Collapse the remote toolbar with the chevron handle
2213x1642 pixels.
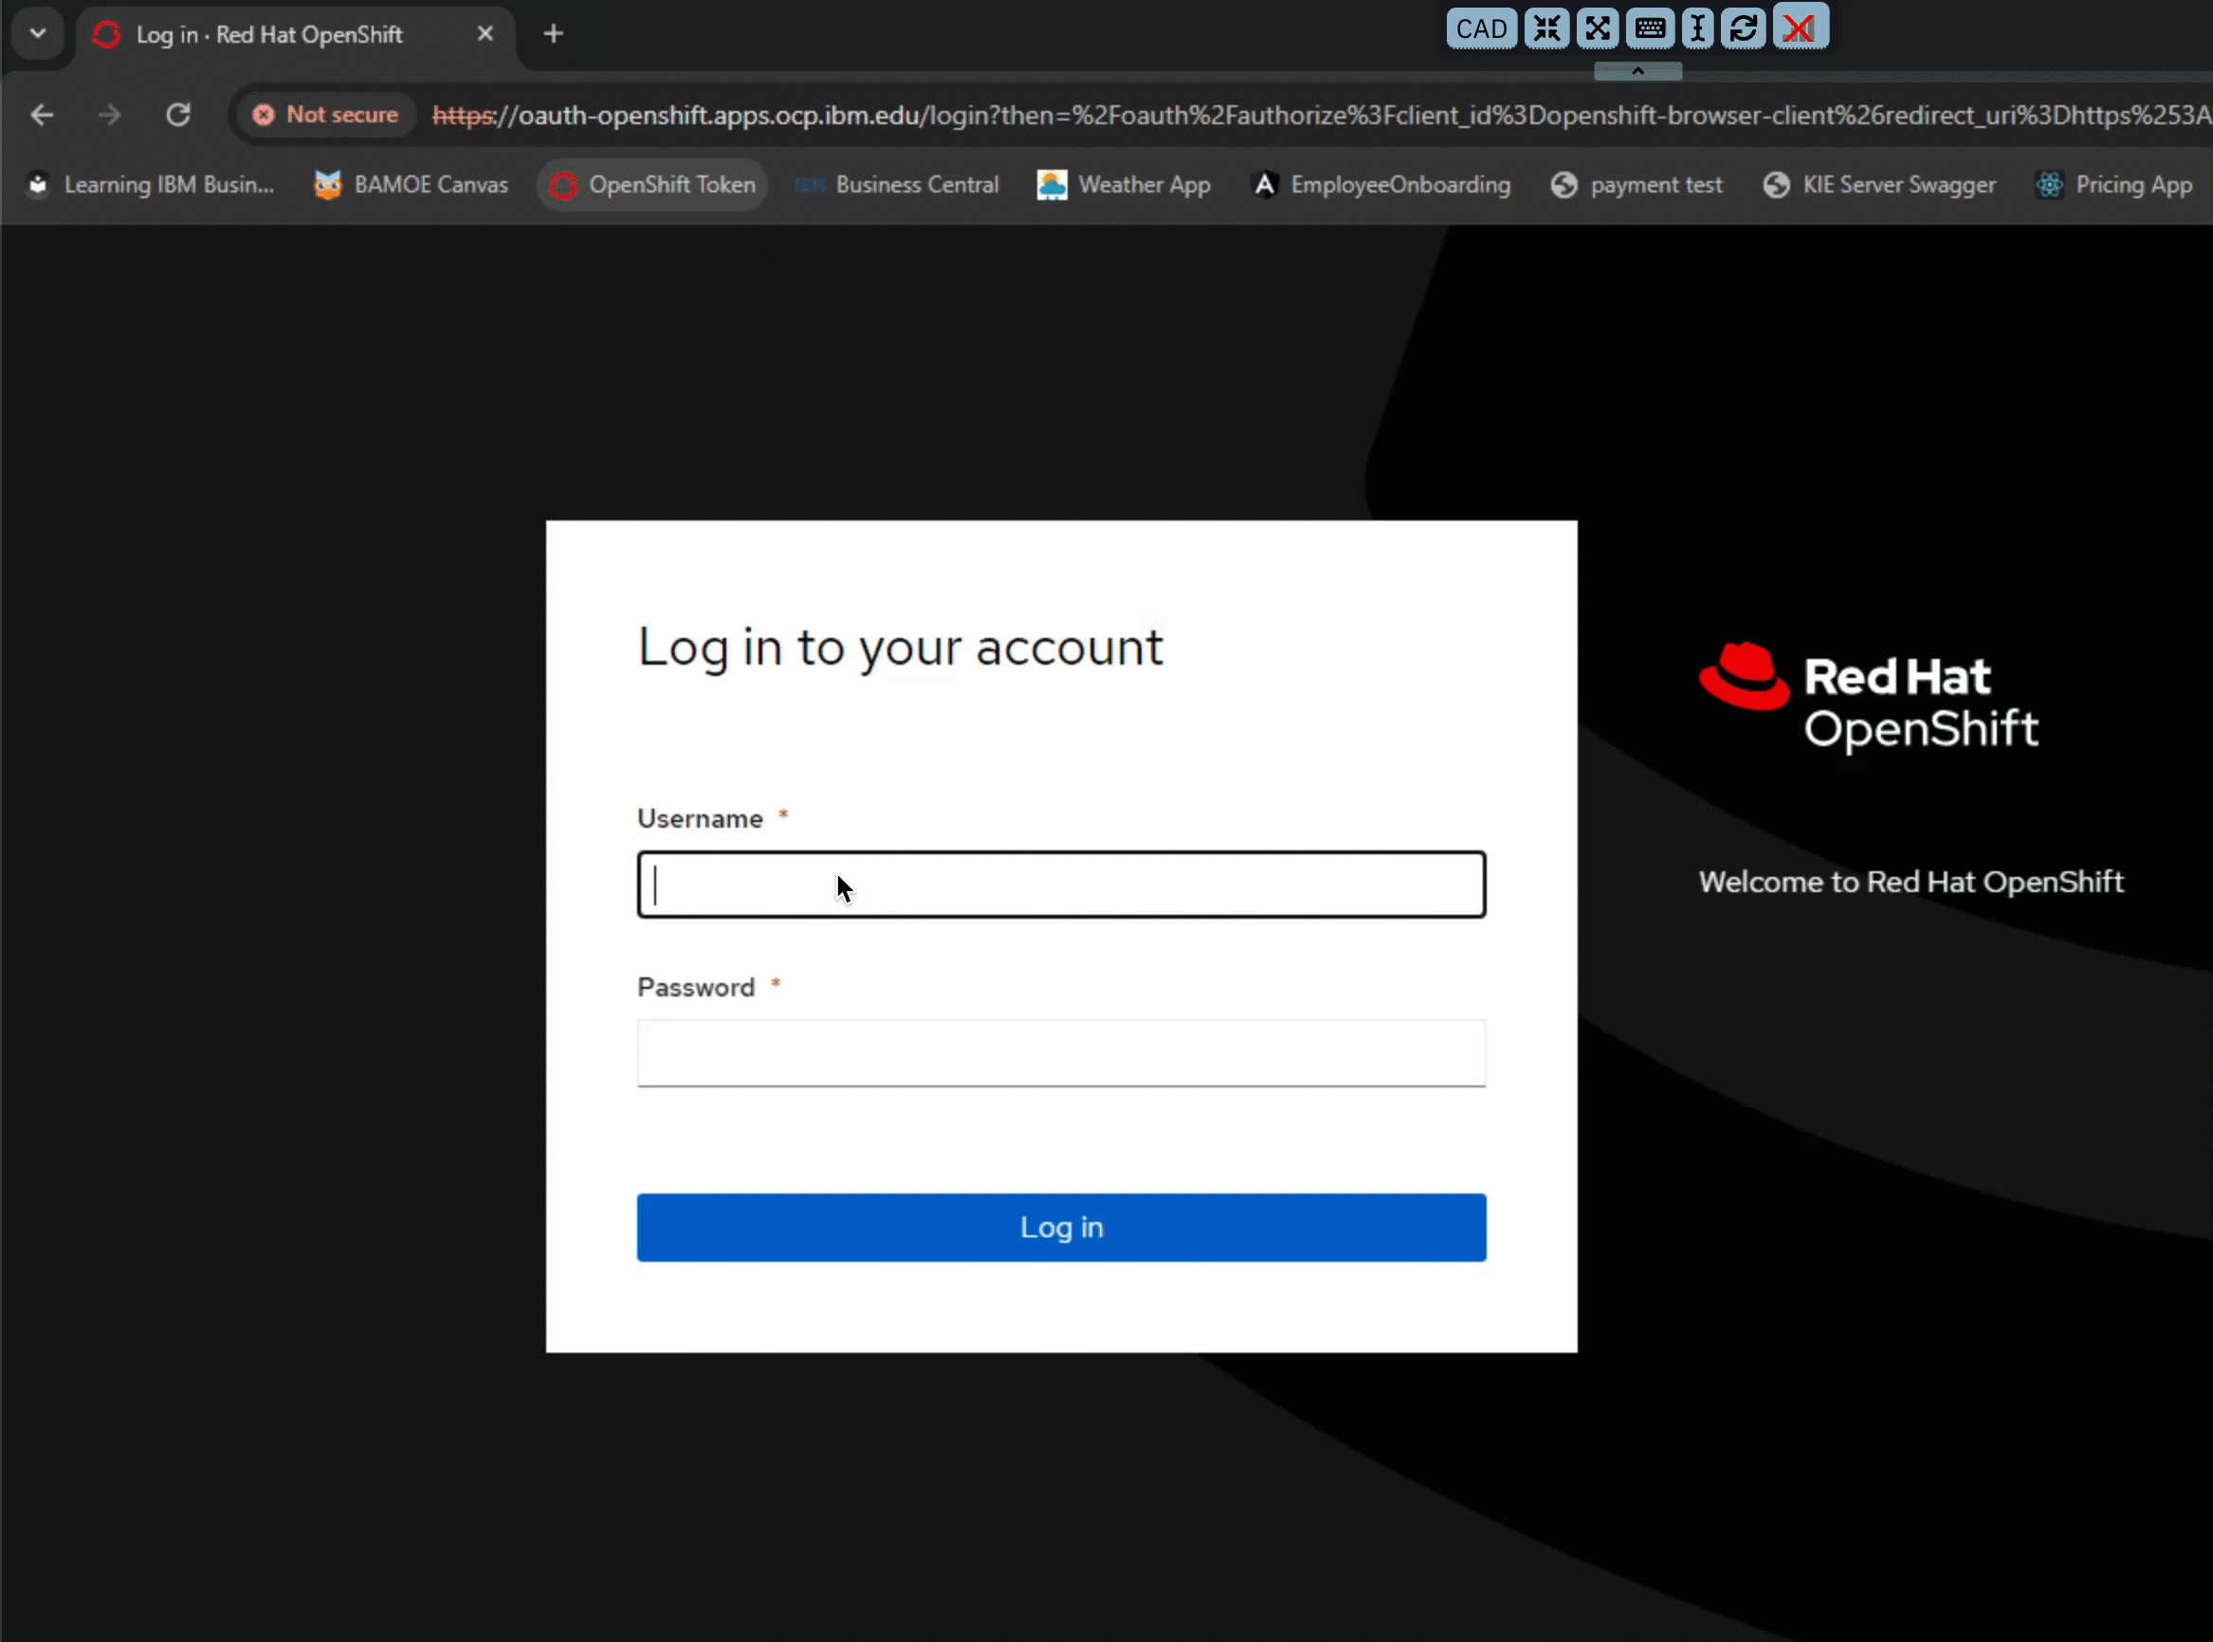click(1637, 71)
